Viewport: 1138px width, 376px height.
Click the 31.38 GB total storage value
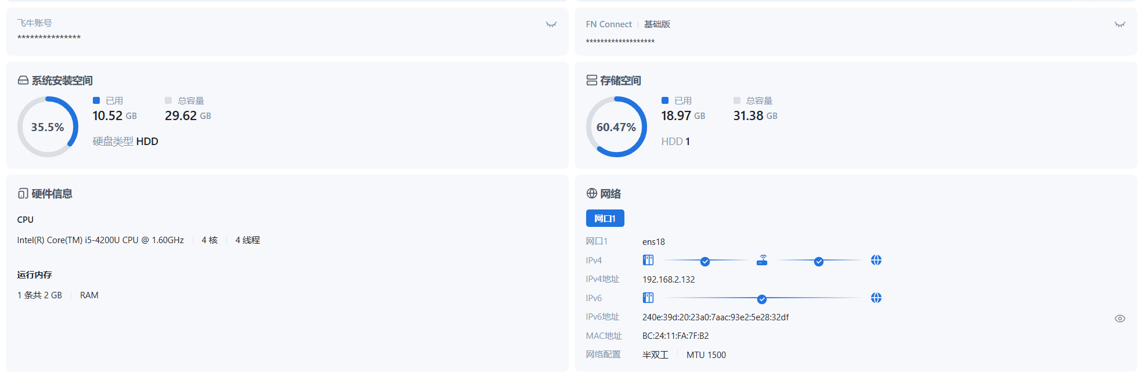[756, 116]
